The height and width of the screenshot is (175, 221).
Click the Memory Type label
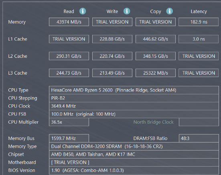click(22, 147)
